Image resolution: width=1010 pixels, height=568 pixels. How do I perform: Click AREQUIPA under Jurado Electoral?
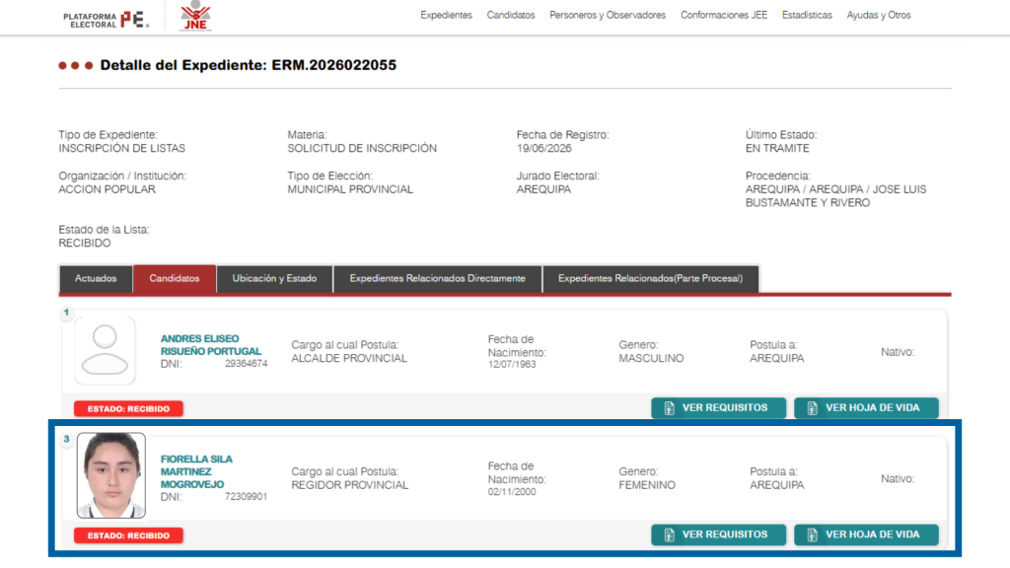pos(543,189)
